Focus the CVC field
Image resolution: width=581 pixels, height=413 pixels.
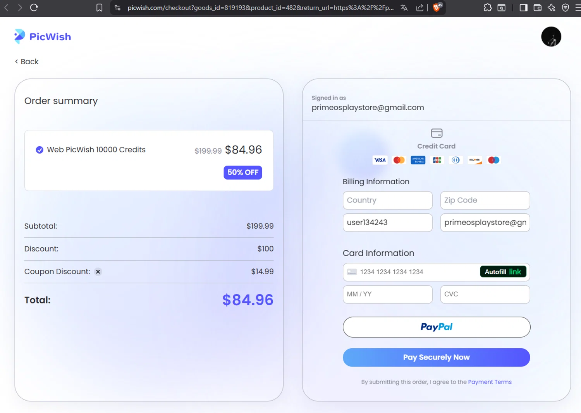[485, 294]
